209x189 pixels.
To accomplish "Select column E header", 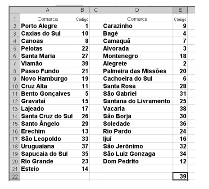I will [180, 10].
